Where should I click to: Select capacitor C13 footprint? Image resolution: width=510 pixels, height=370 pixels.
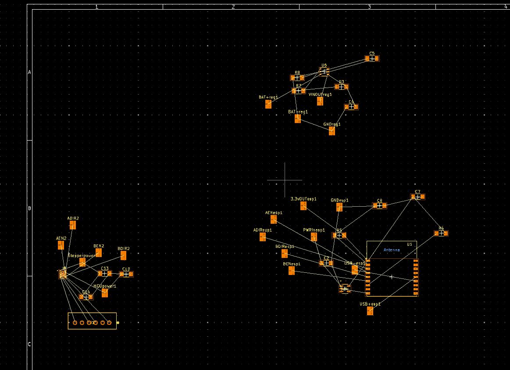pyautogui.click(x=105, y=274)
